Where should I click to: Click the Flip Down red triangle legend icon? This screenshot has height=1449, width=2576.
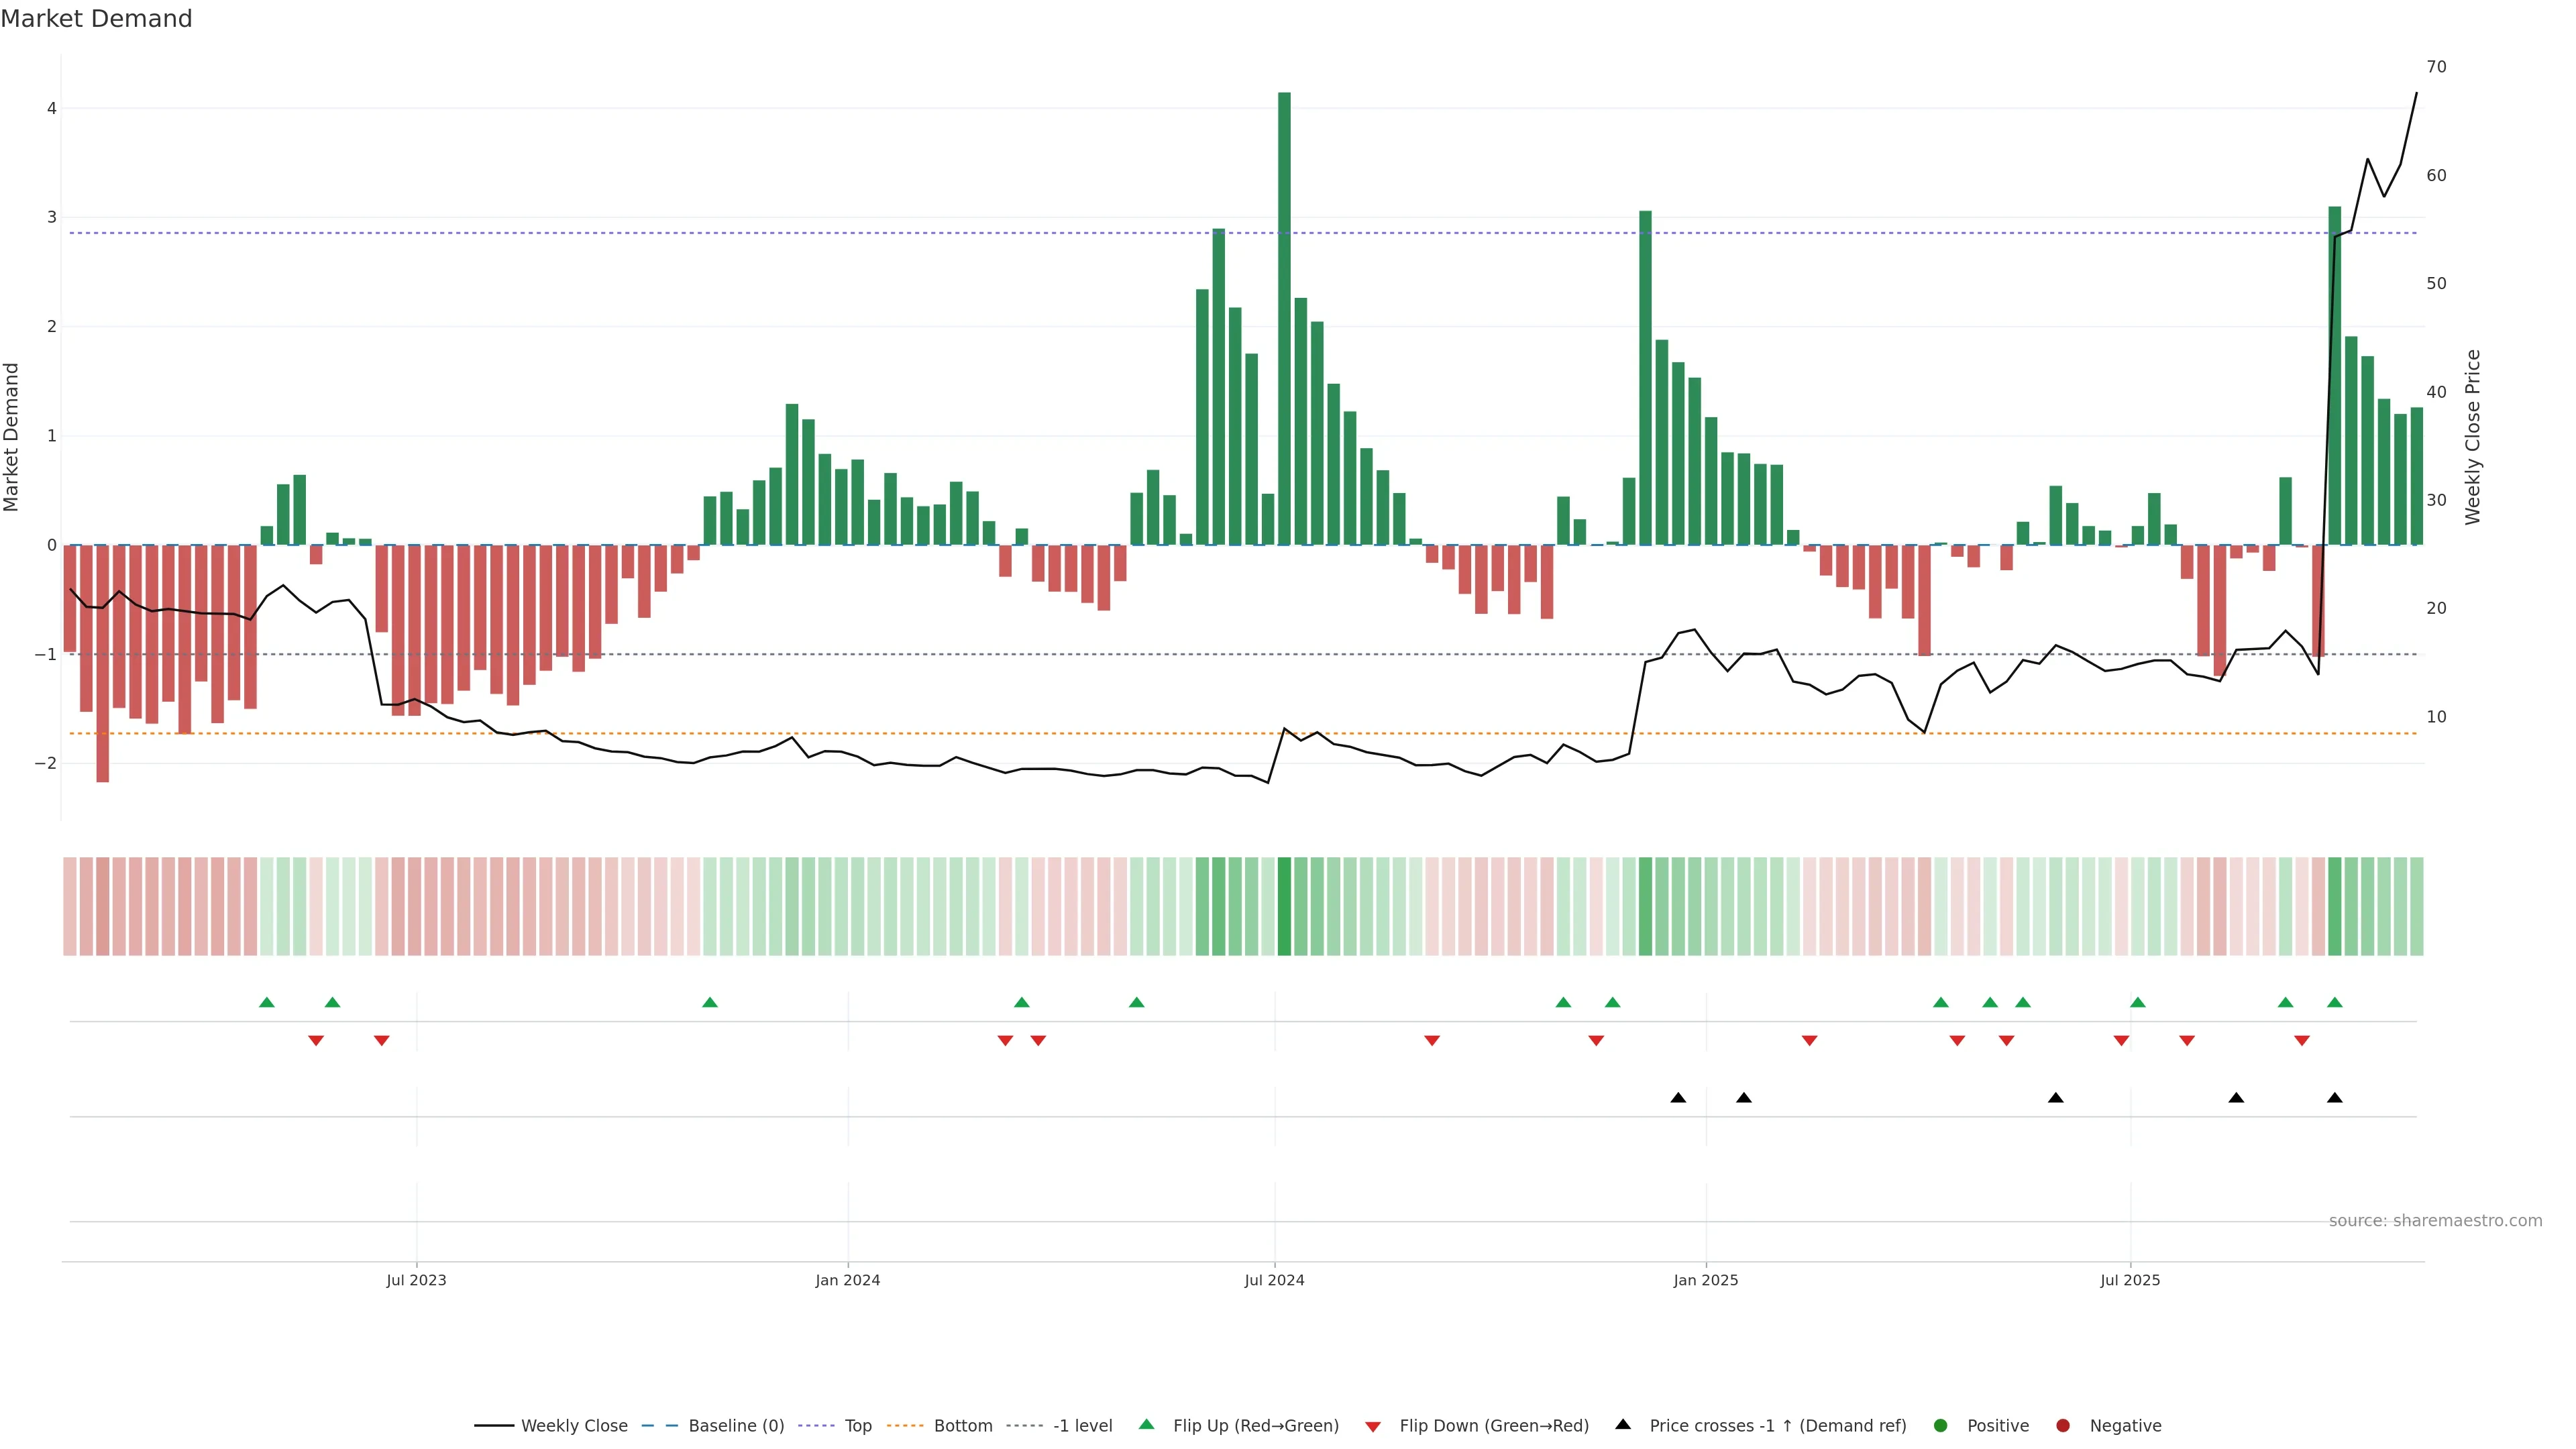point(1372,1426)
